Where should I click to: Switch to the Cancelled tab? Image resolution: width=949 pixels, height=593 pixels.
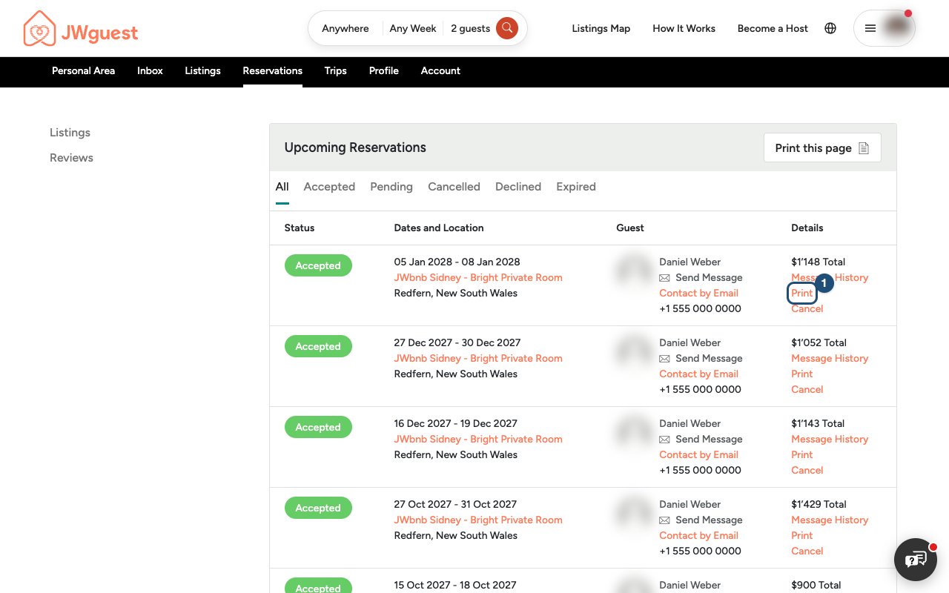click(x=454, y=187)
